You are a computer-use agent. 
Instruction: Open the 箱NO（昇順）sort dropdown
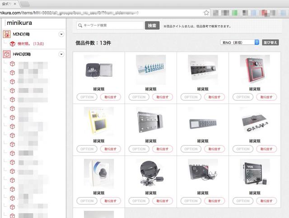[x=240, y=42]
